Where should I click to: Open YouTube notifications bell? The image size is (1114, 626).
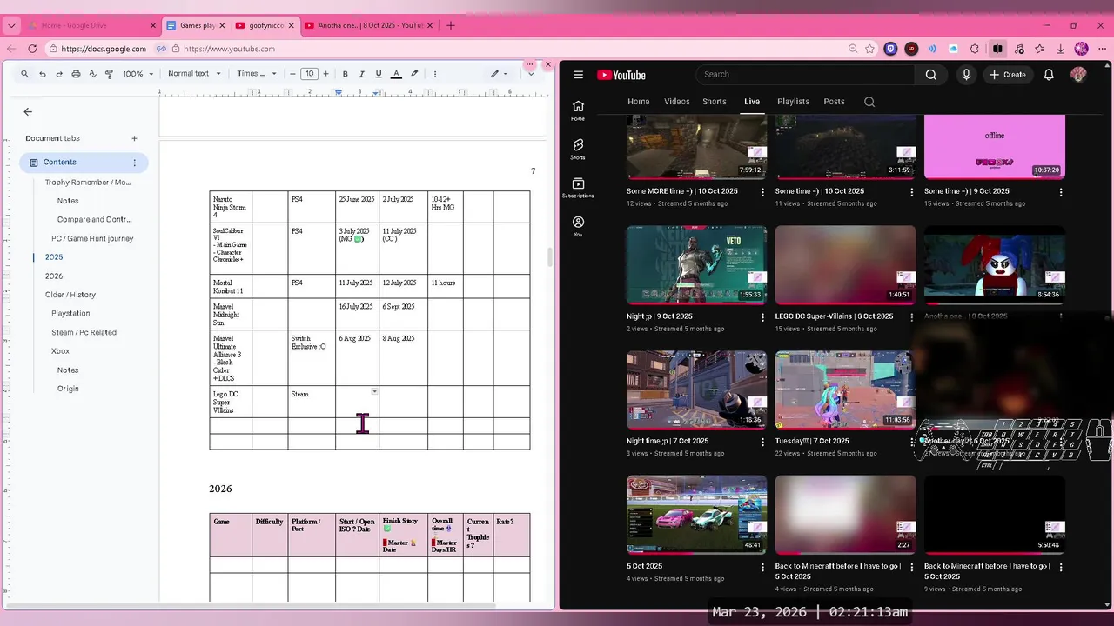click(1049, 75)
